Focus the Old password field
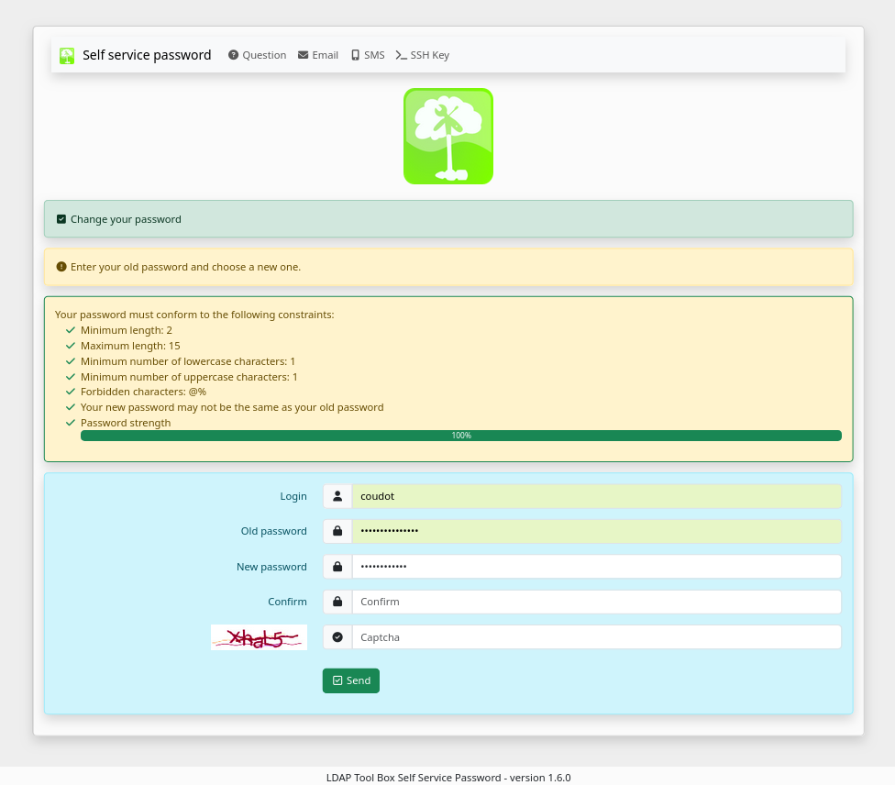This screenshot has width=895, height=785. pos(596,531)
